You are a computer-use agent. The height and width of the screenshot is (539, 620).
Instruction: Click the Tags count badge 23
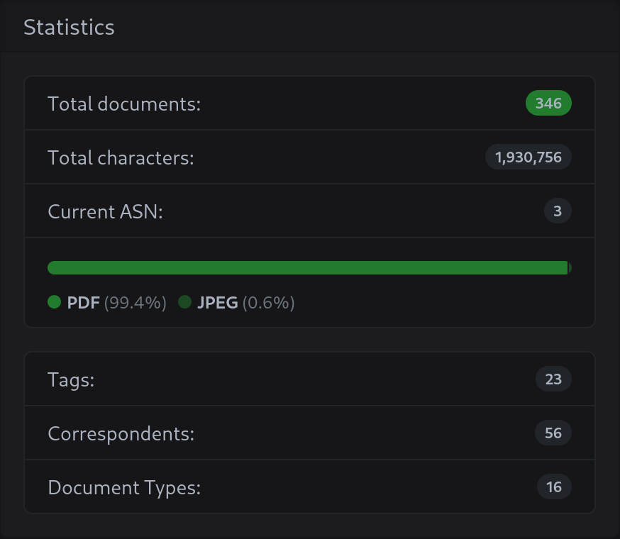(x=553, y=379)
